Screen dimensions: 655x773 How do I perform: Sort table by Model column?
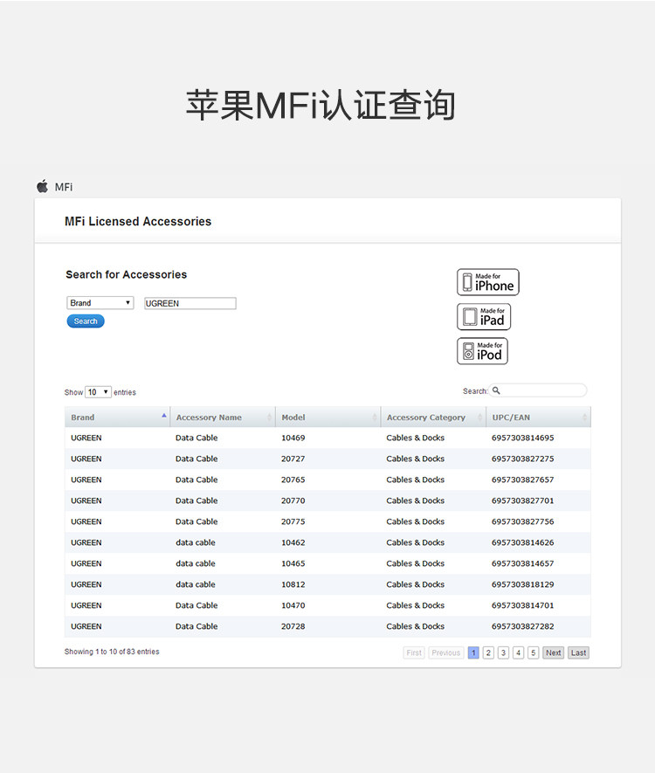point(328,417)
